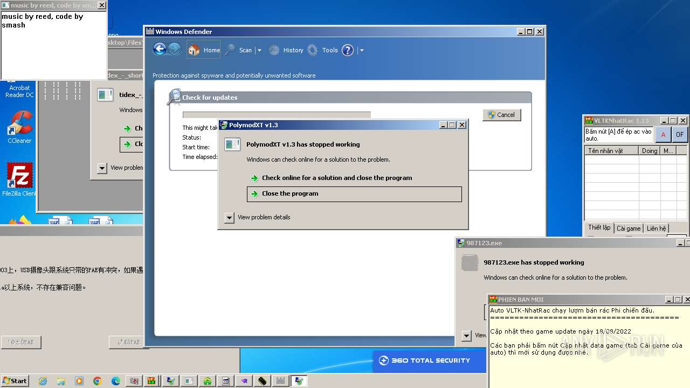Click the red A button in VLTKNhatRac
This screenshot has width=690, height=388.
(663, 135)
